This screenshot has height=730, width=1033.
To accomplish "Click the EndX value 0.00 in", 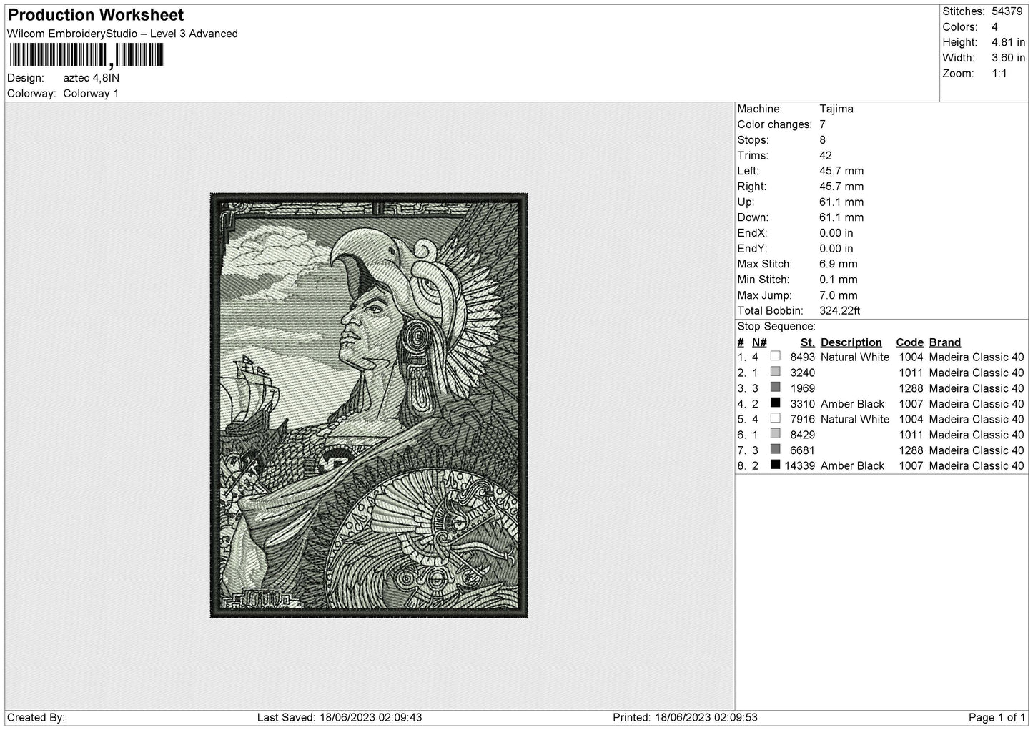I will coord(836,233).
